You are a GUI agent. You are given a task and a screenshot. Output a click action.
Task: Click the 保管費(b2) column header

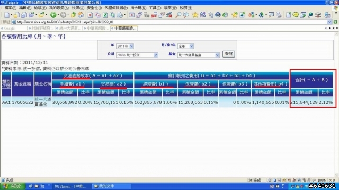(198, 84)
